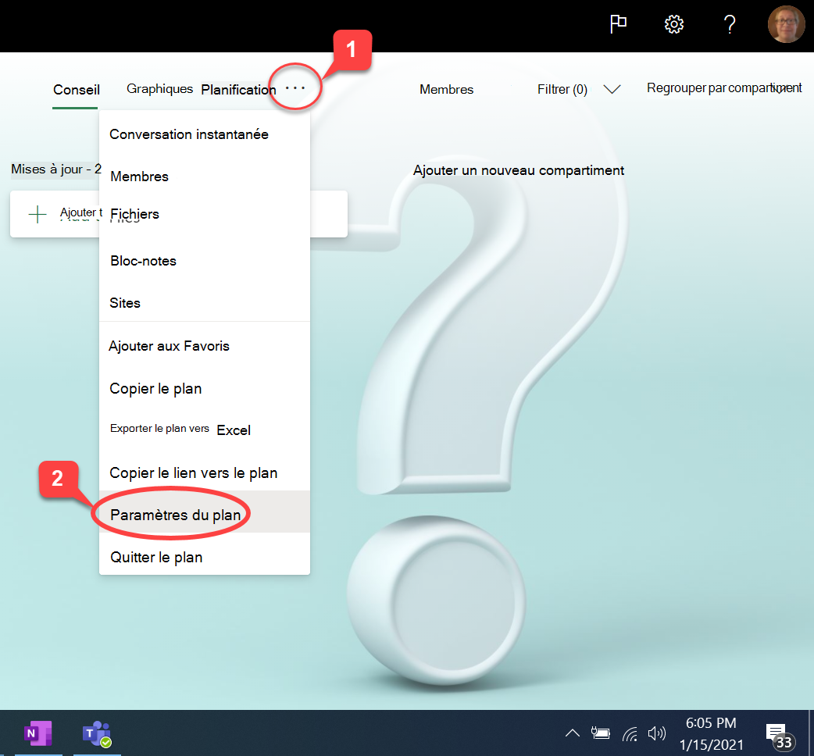
Task: Select Copier le lien vers le plan
Action: pos(205,472)
